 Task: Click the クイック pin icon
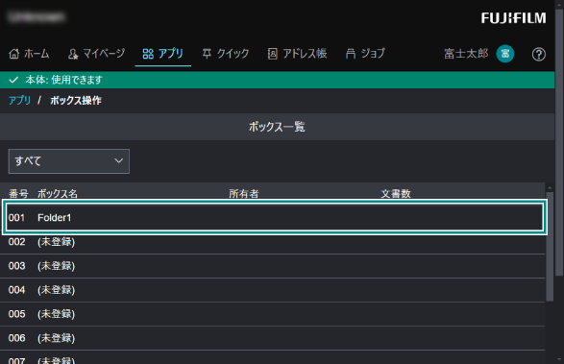click(x=207, y=54)
